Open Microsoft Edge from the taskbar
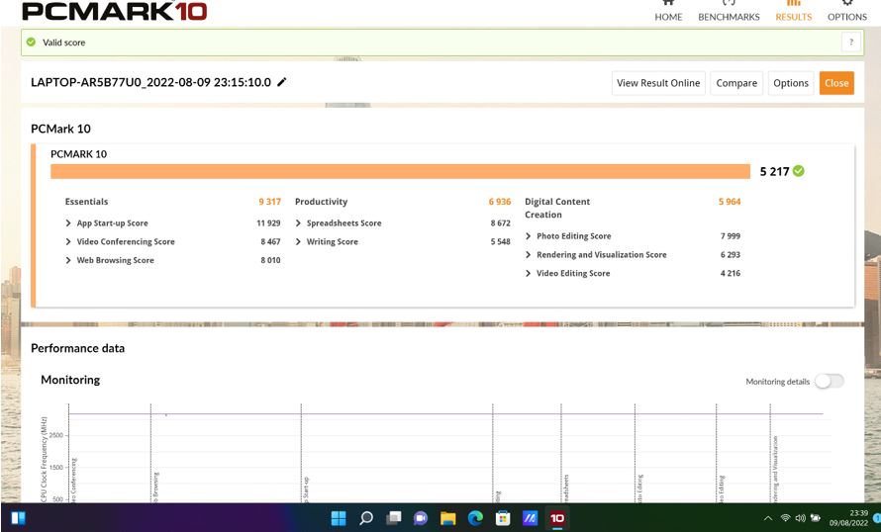Screen dimensions: 881x532 475,517
